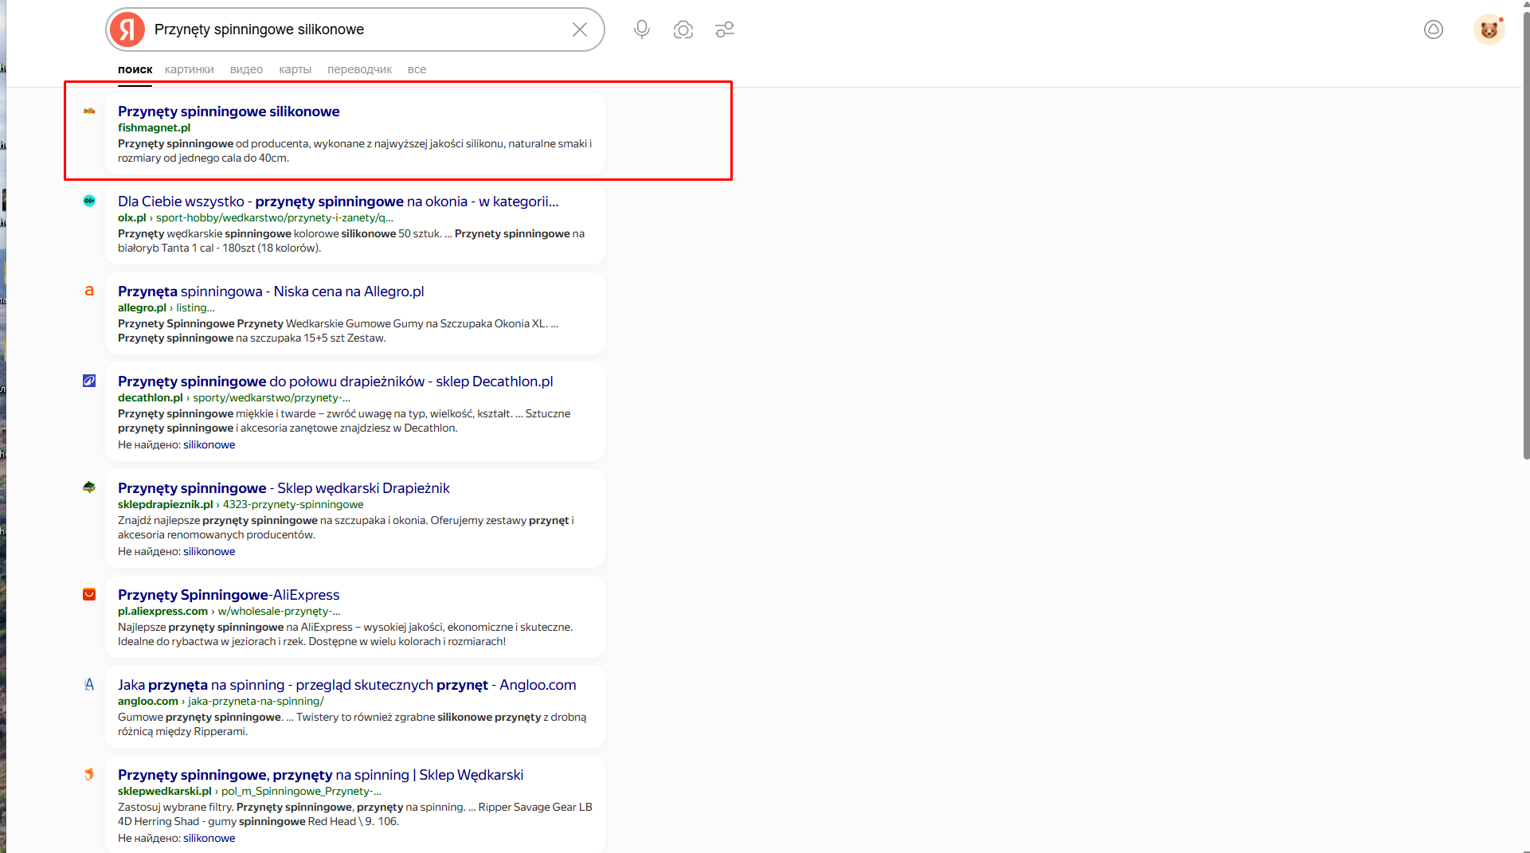Click Decathlon snippet about miękkie i twarde
The image size is (1530, 853).
tap(344, 421)
